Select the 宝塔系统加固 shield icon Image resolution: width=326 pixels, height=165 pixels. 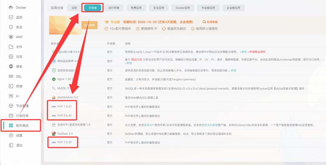54,70
